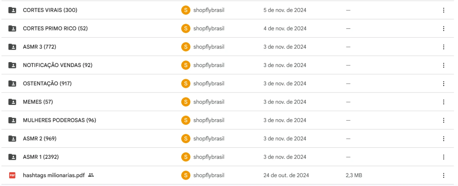Click the ASMR 1 (2392) folder icon

click(12, 157)
